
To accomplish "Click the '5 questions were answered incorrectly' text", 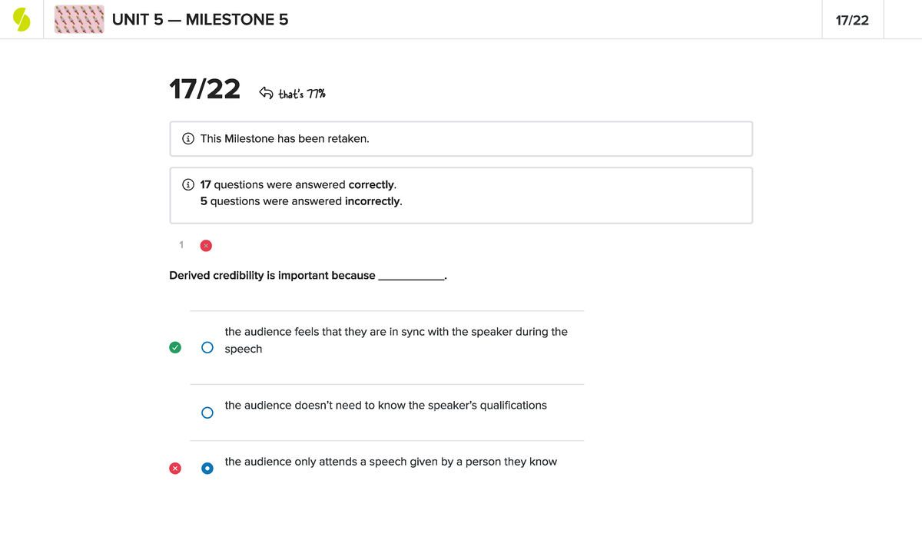I will point(300,201).
